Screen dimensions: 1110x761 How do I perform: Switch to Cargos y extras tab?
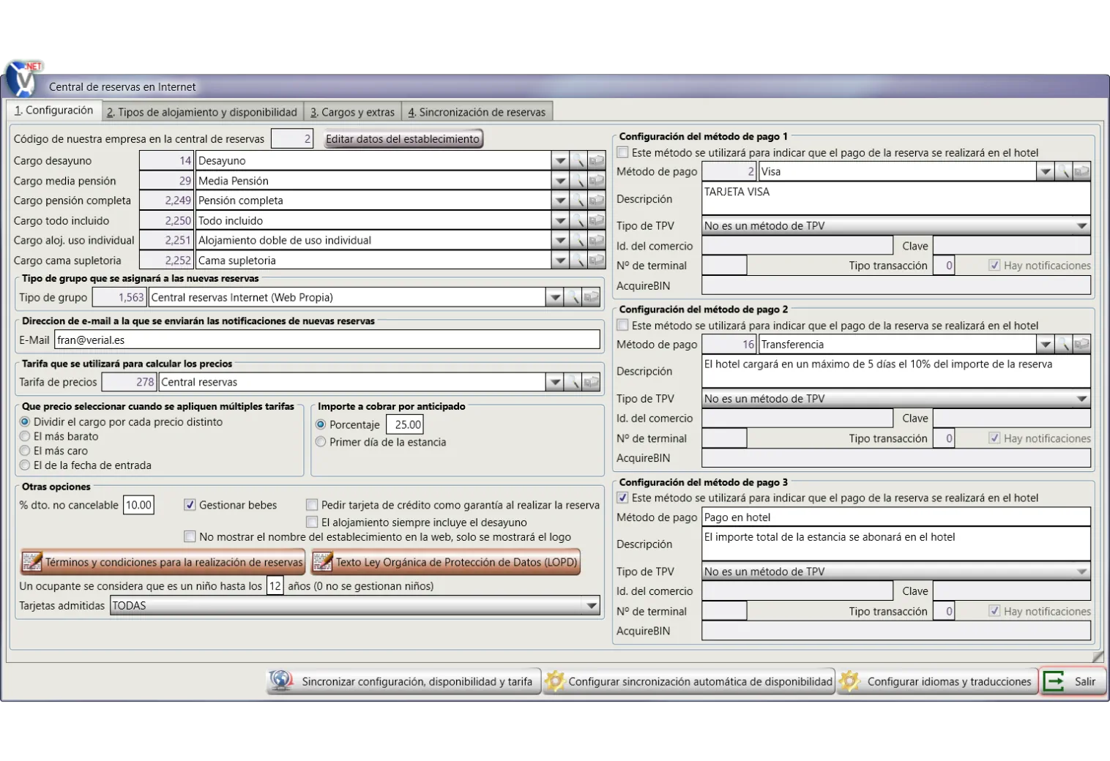click(x=352, y=112)
